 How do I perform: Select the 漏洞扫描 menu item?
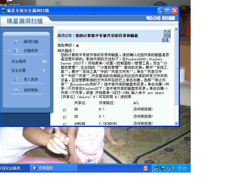click(31, 42)
